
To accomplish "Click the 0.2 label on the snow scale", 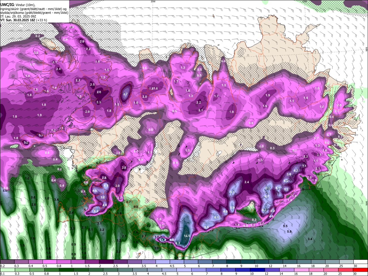I will 2,266.
